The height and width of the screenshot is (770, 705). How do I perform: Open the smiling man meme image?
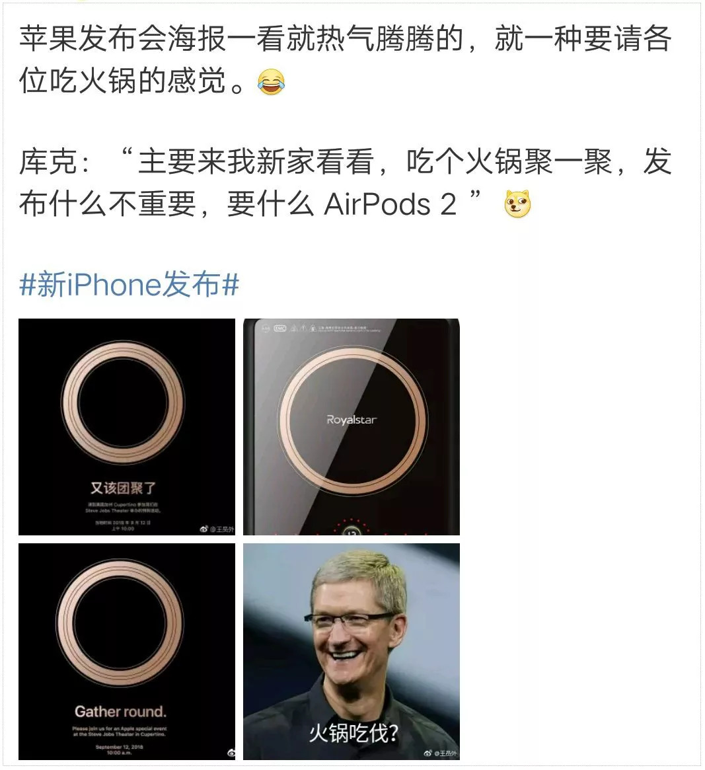tap(352, 652)
